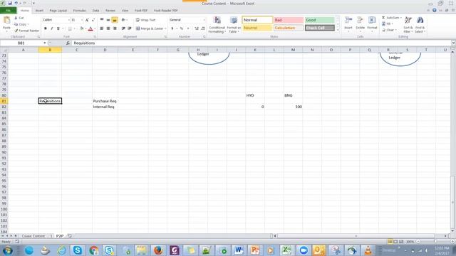Insert a new worksheet tab
The height and width of the screenshot is (256, 456).
click(x=70, y=236)
